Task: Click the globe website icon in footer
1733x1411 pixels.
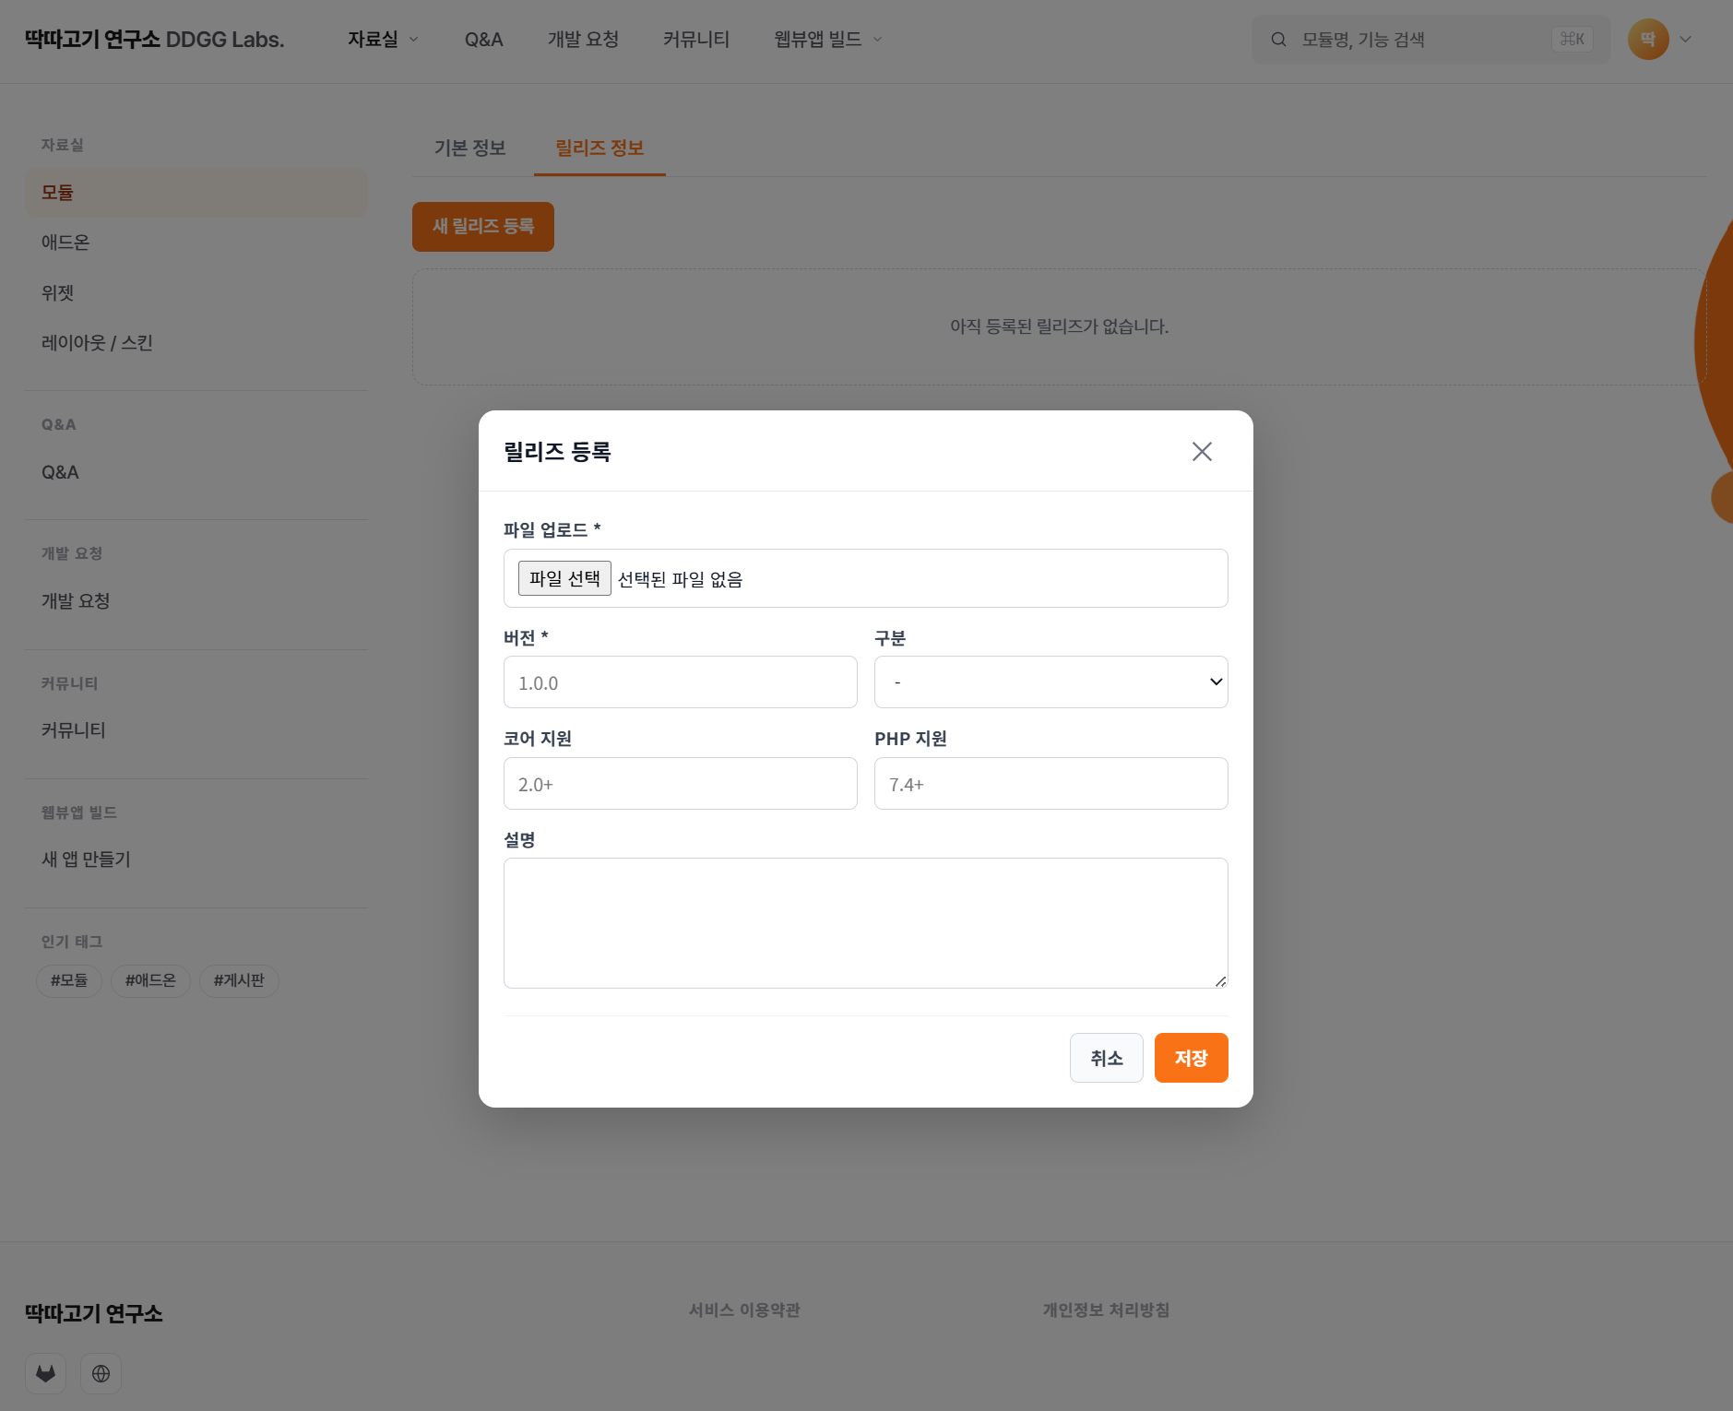Action: [x=101, y=1374]
